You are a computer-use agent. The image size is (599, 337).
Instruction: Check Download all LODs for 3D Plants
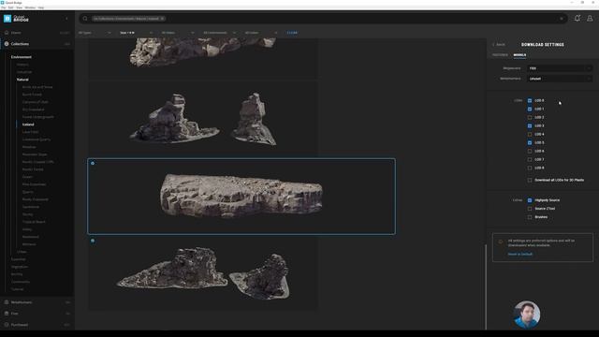pos(530,180)
